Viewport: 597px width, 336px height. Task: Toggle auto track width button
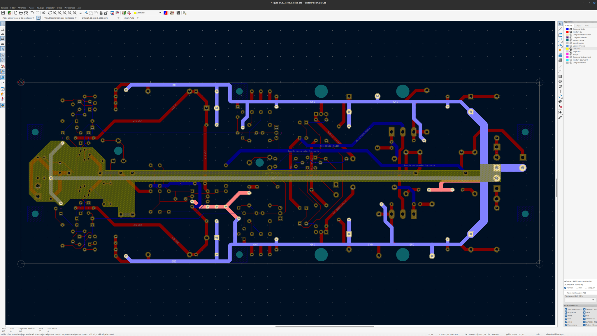39,18
